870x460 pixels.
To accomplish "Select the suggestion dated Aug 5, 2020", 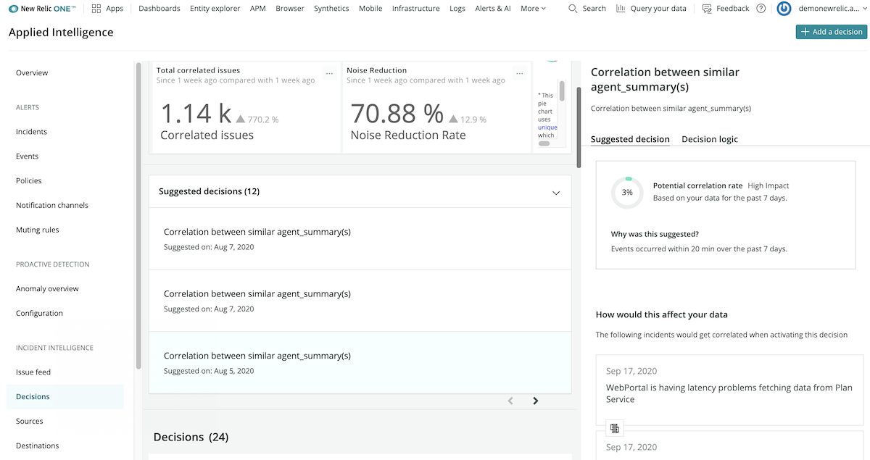I will coord(360,363).
